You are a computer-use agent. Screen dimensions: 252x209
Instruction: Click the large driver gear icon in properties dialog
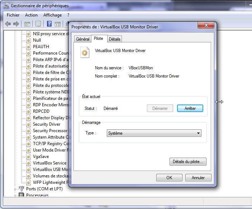[x=85, y=52]
